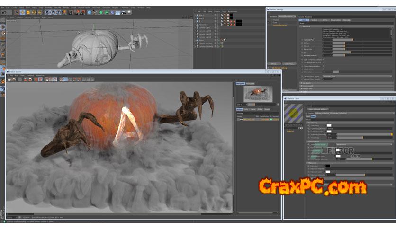The height and width of the screenshot is (229, 396).
Task: Open the Edit Render Settings toolbar icon
Action: 82,12
